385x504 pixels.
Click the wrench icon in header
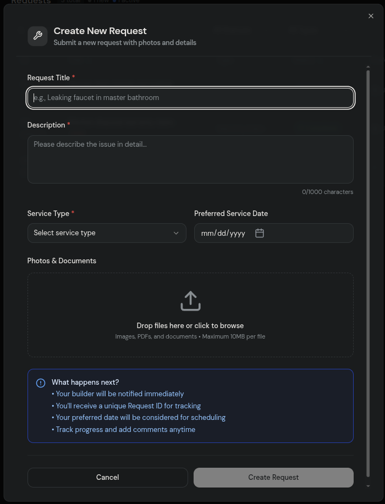[37, 36]
